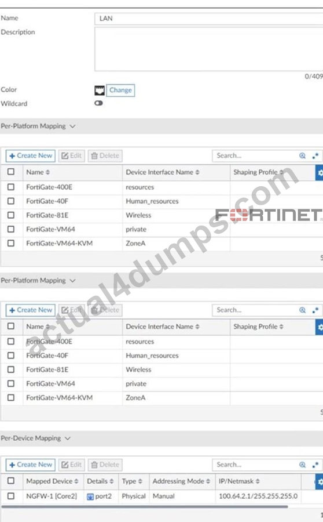Open column settings gear in first Per-Platform table
The height and width of the screenshot is (522, 323).
click(320, 172)
